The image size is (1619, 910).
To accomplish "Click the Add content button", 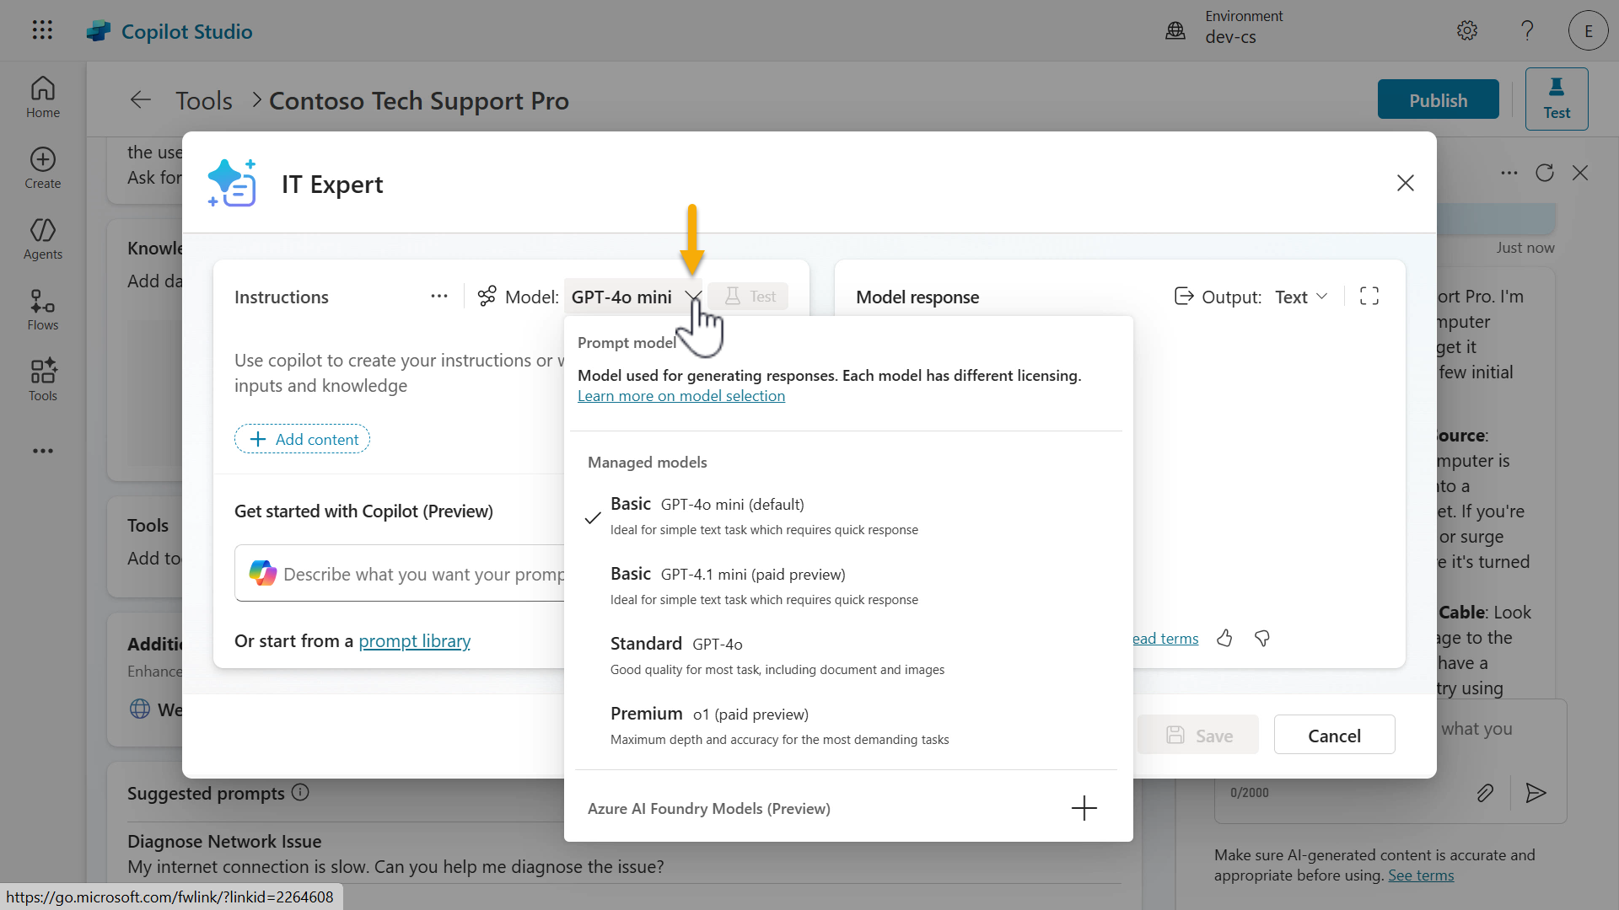I will tap(302, 439).
